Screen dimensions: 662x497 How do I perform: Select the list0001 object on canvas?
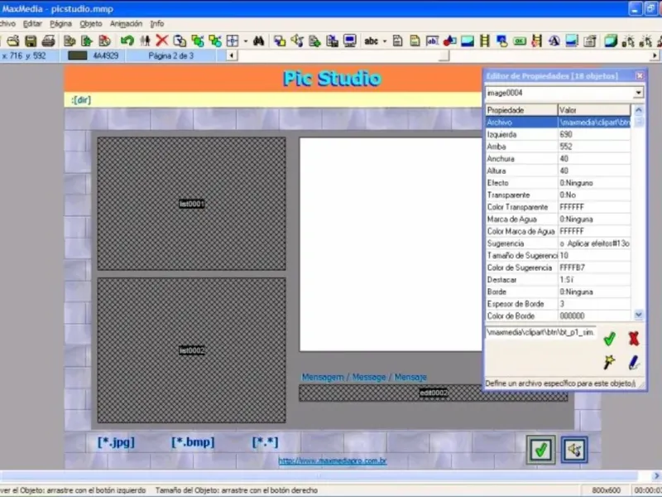pyautogui.click(x=192, y=204)
